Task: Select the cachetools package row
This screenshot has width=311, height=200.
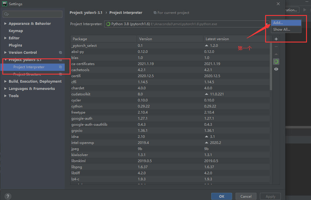Action: click(170, 70)
